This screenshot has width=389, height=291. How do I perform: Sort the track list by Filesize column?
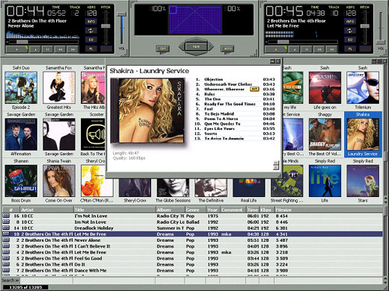tap(328, 210)
